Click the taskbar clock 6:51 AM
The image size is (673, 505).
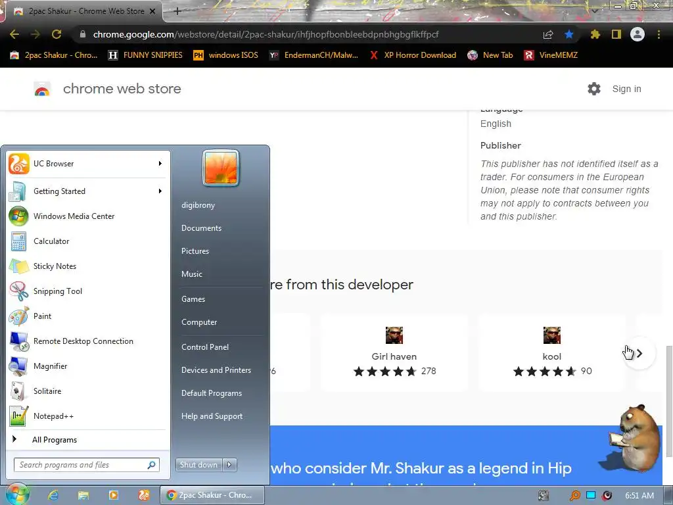point(639,496)
